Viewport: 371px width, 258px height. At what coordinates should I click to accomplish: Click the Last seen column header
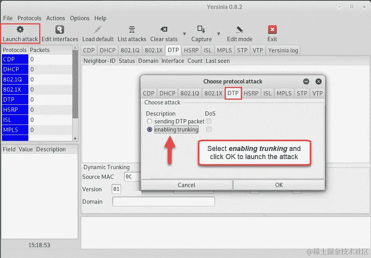(218, 61)
